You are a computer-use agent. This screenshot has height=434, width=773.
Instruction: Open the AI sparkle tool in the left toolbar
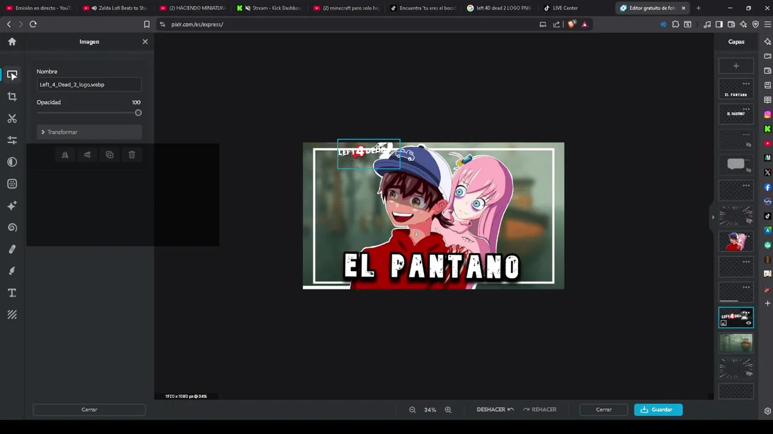[x=12, y=206]
